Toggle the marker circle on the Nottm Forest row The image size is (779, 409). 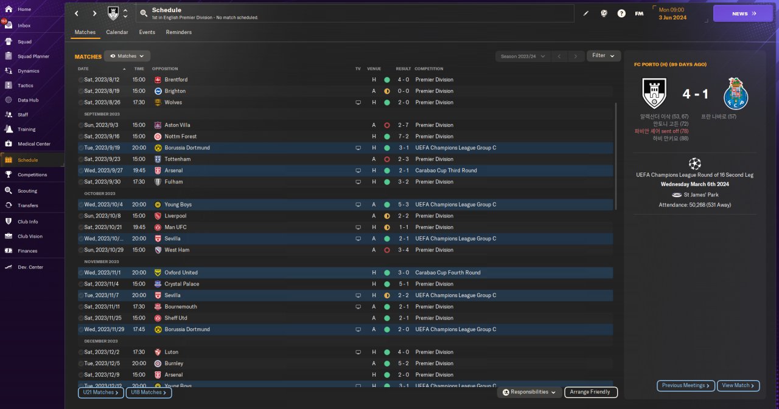(81, 137)
